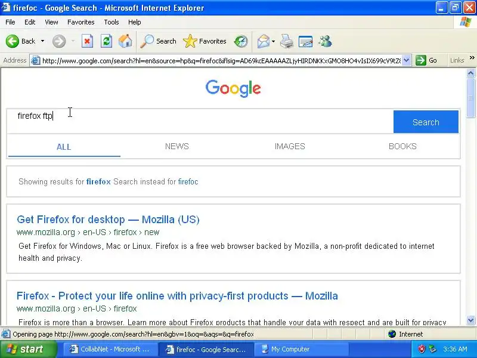Stop loading with the red X icon
Image resolution: width=477 pixels, height=358 pixels.
(87, 41)
